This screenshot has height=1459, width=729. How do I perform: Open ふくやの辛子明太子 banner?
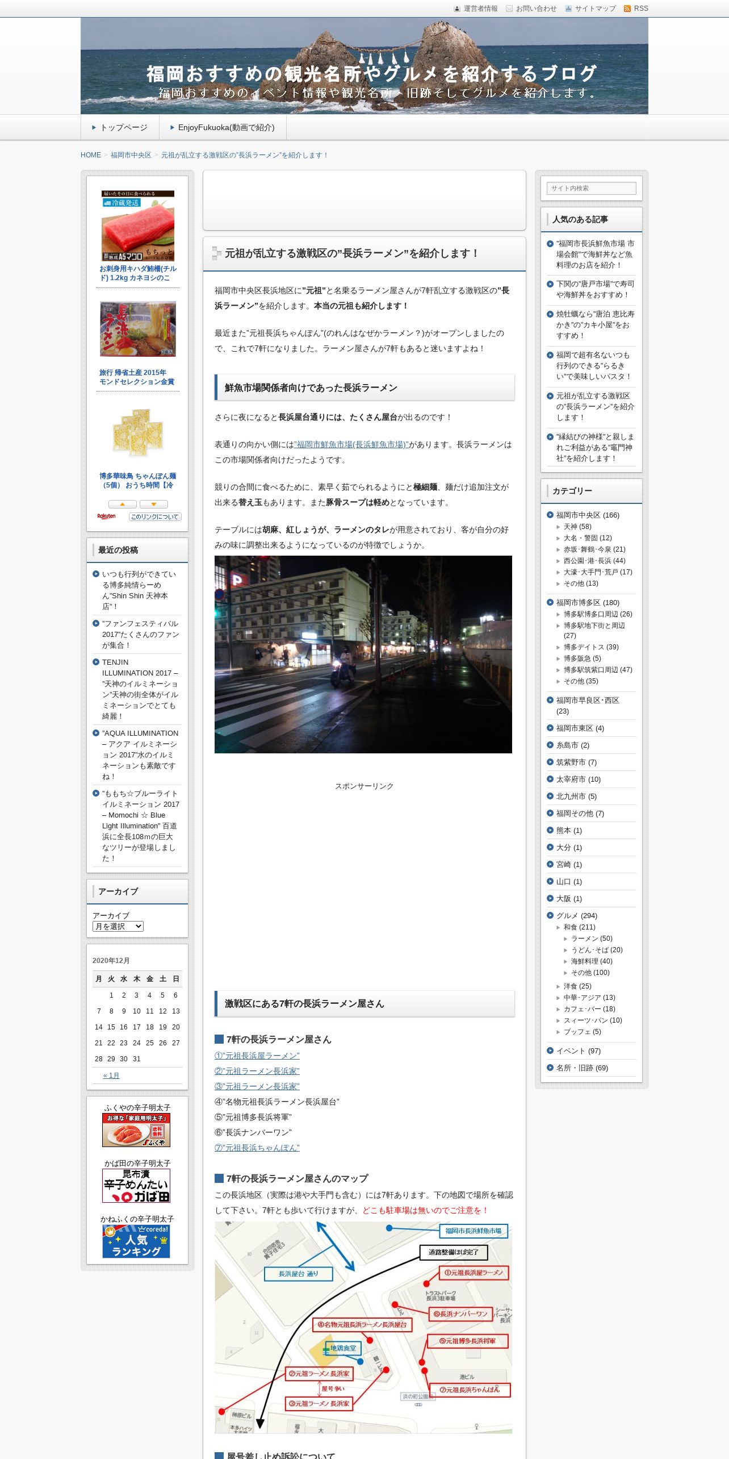pyautogui.click(x=136, y=1129)
